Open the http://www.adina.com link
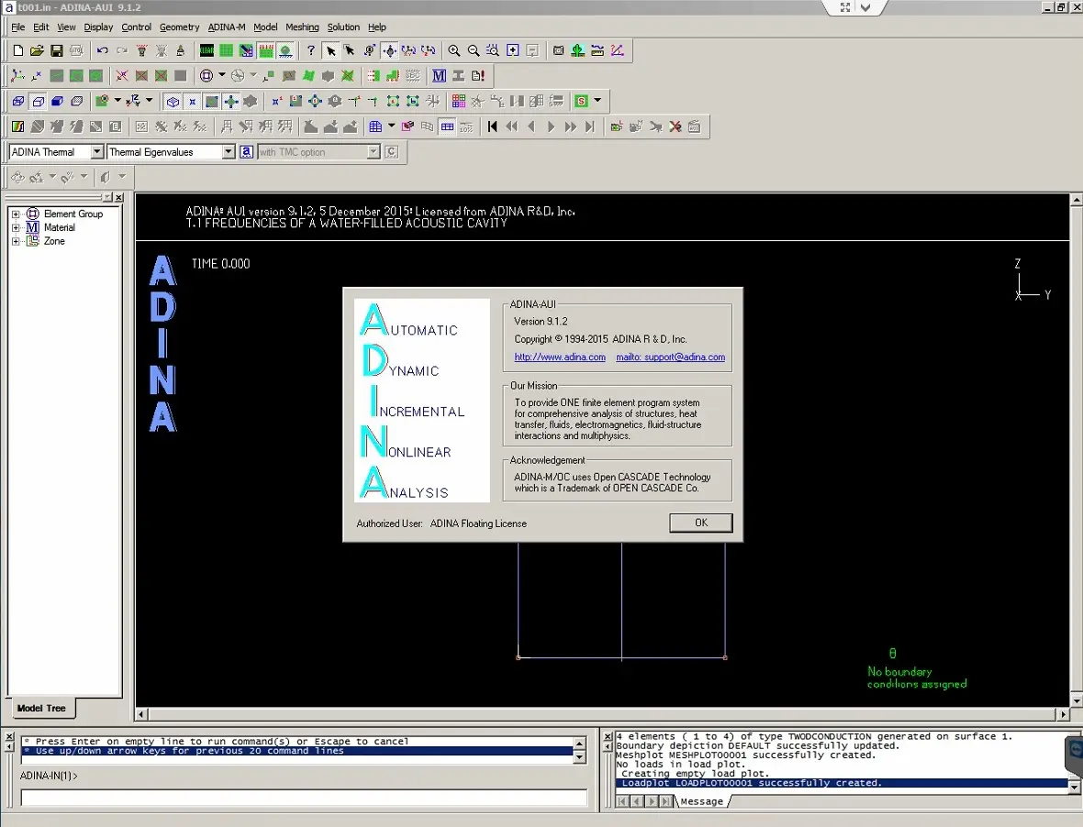 tap(560, 358)
